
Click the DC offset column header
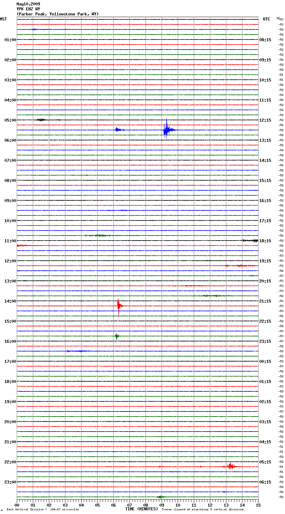point(278,18)
